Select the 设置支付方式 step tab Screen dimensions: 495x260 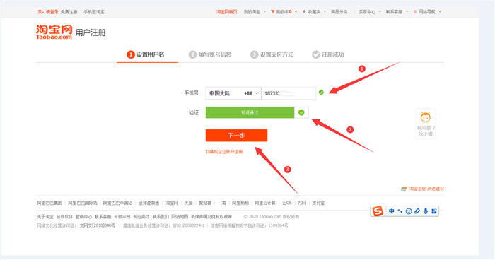tap(271, 54)
